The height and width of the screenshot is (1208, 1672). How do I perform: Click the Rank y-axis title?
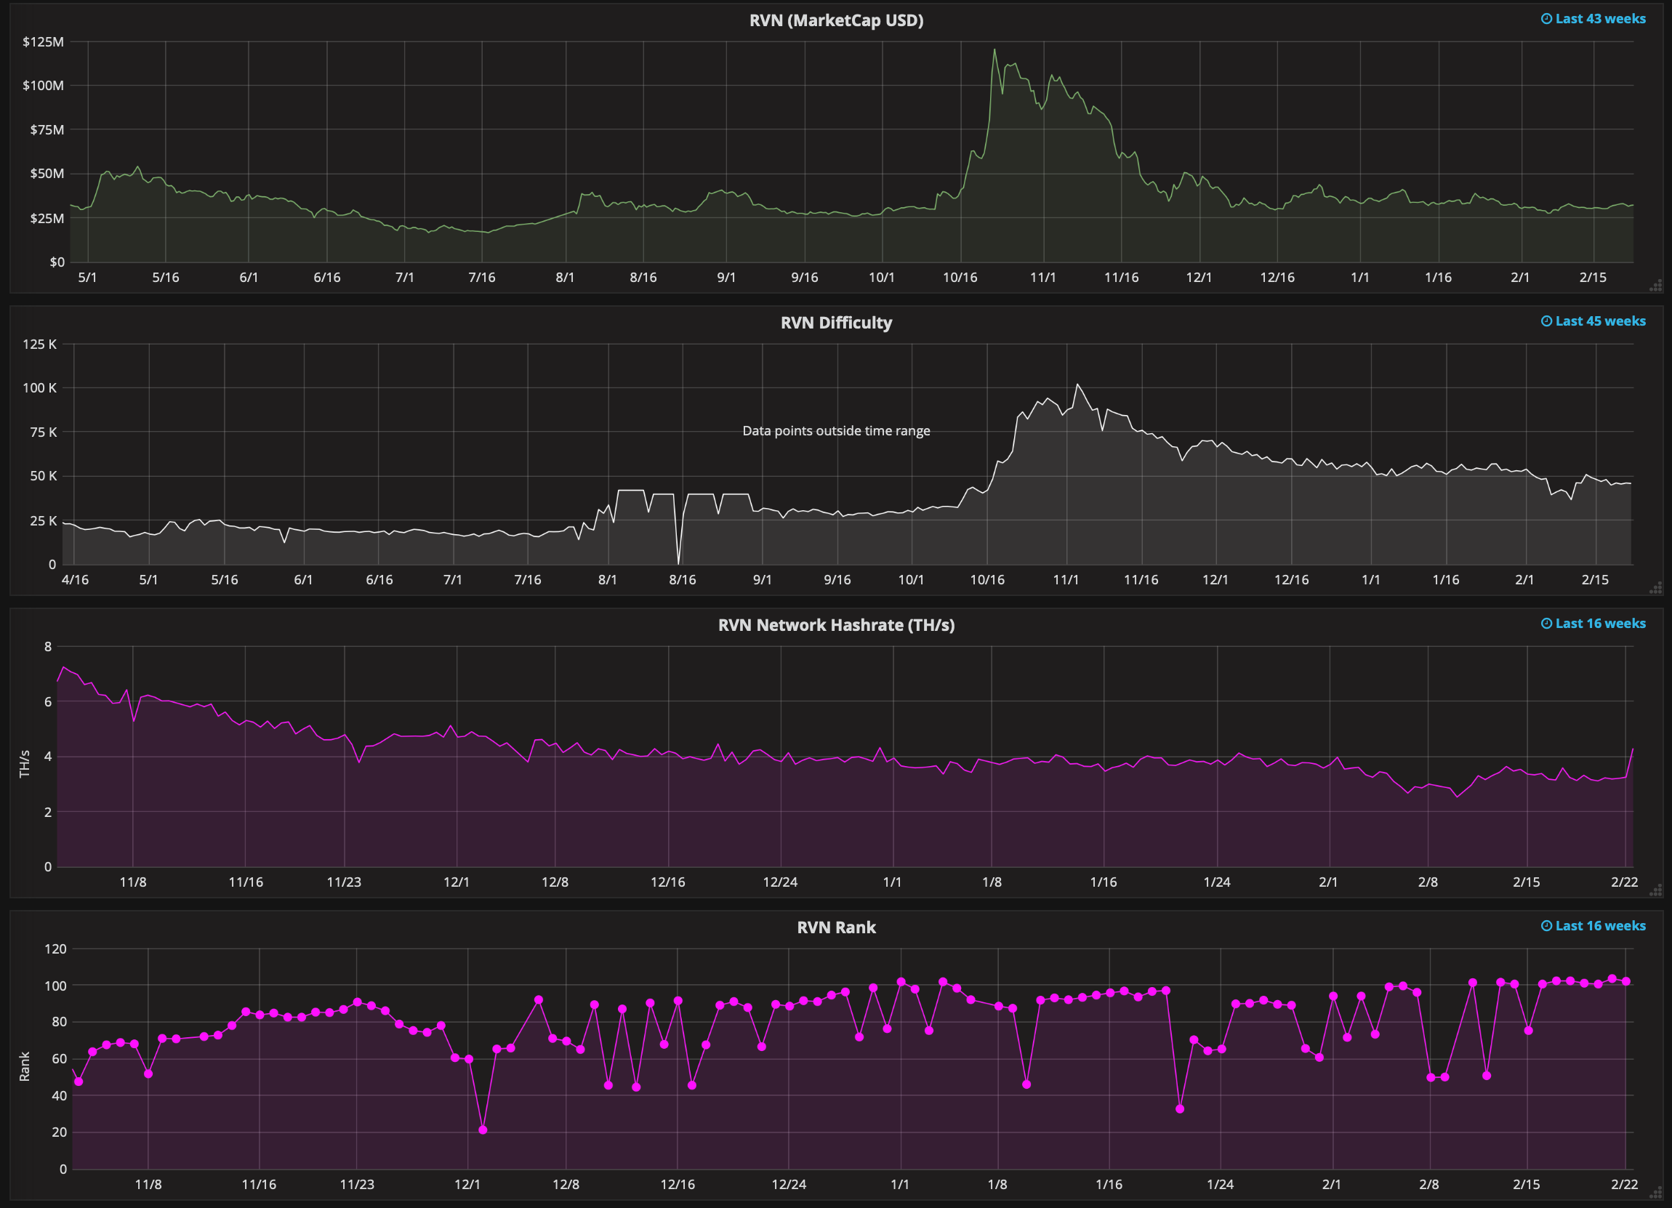25,1066
